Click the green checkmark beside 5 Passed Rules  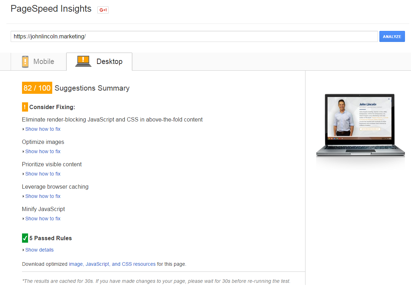coord(25,238)
